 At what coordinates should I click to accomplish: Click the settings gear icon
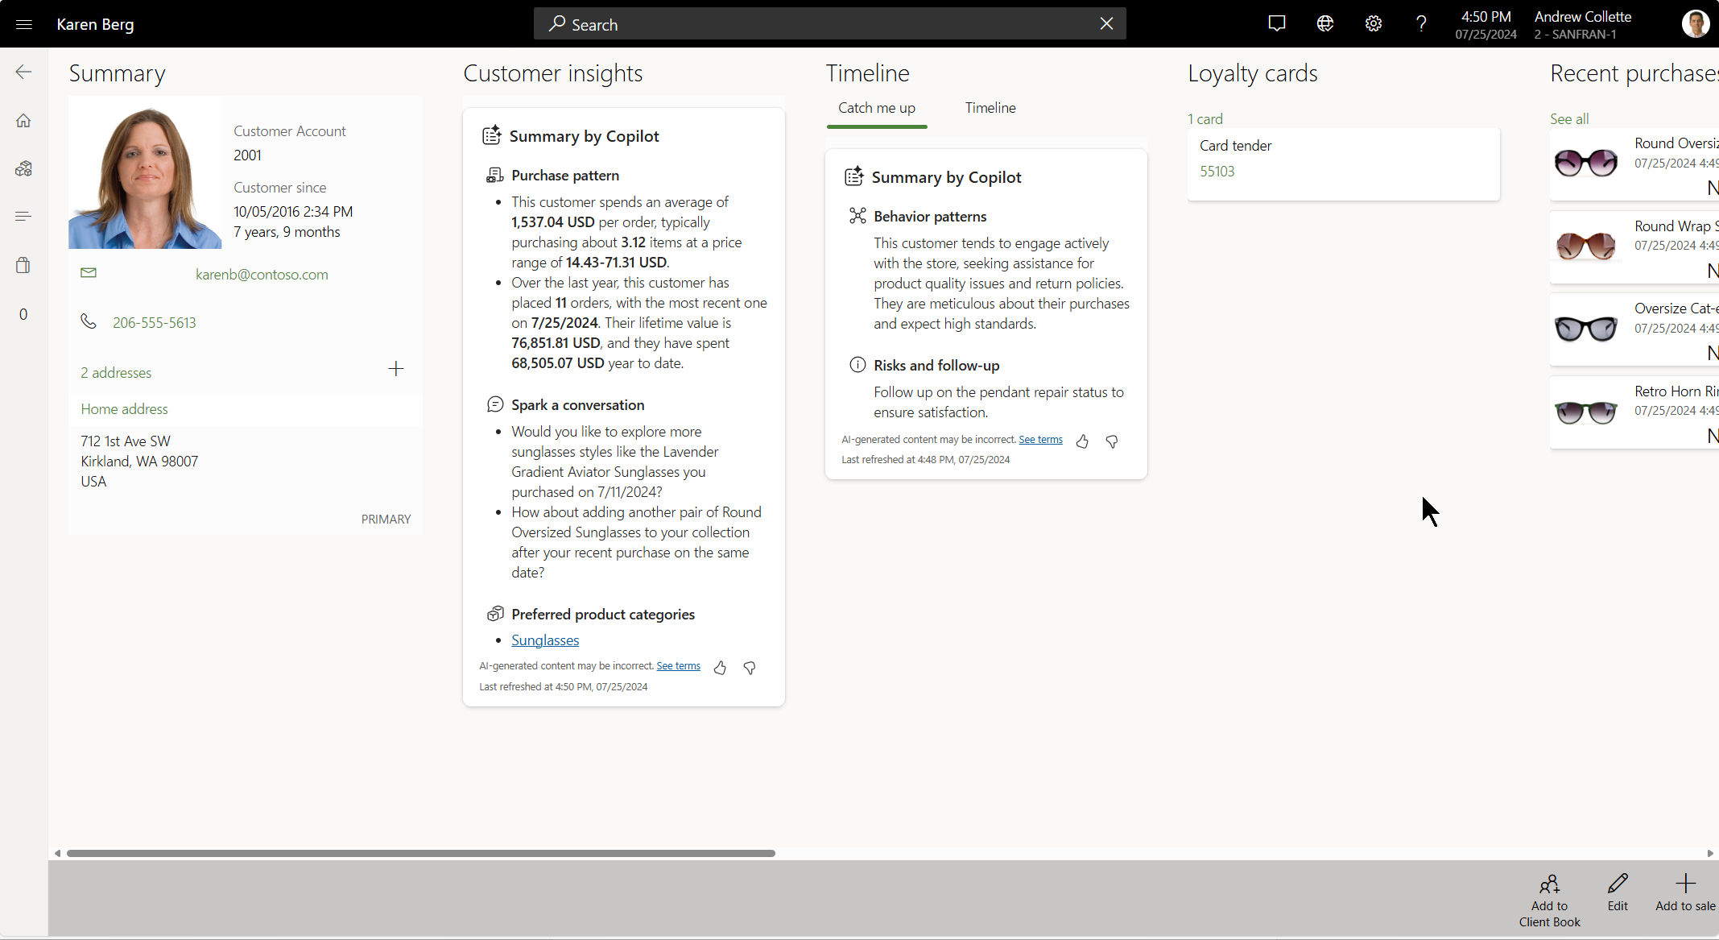pyautogui.click(x=1374, y=24)
